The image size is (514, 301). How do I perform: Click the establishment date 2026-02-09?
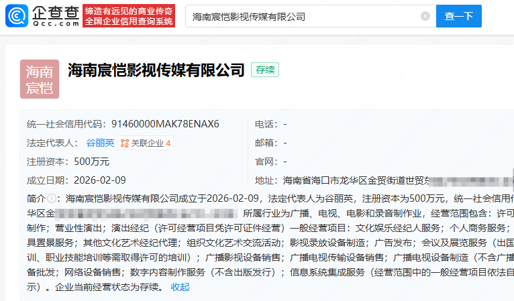[x=100, y=180]
